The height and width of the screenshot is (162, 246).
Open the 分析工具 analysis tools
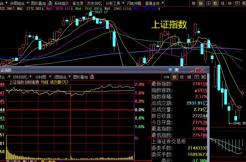pos(113,3)
